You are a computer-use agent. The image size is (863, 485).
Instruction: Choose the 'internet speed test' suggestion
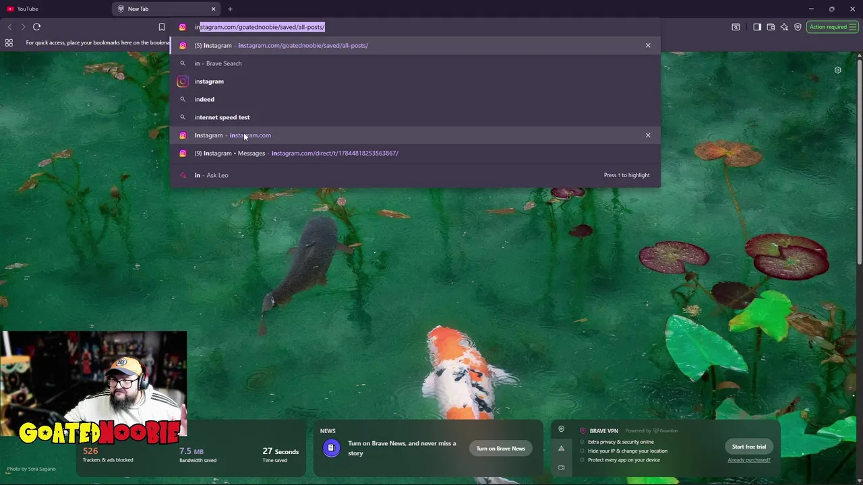[x=415, y=117]
